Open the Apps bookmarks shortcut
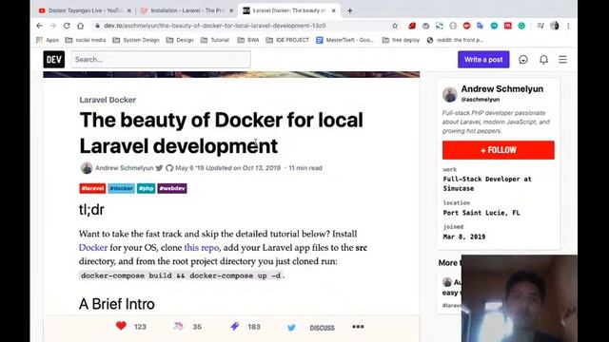 click(x=48, y=40)
